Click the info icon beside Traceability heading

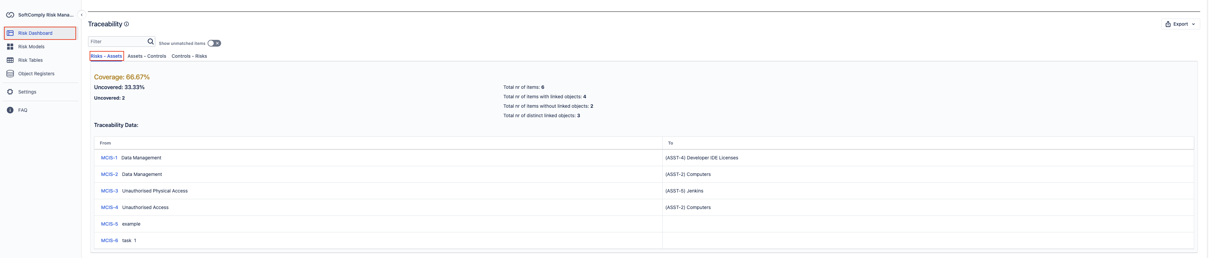(126, 24)
